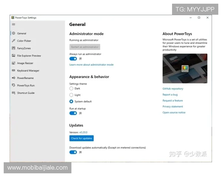Click the General gear icon in sidebar
The width and height of the screenshot is (222, 177).
click(x=14, y=34)
